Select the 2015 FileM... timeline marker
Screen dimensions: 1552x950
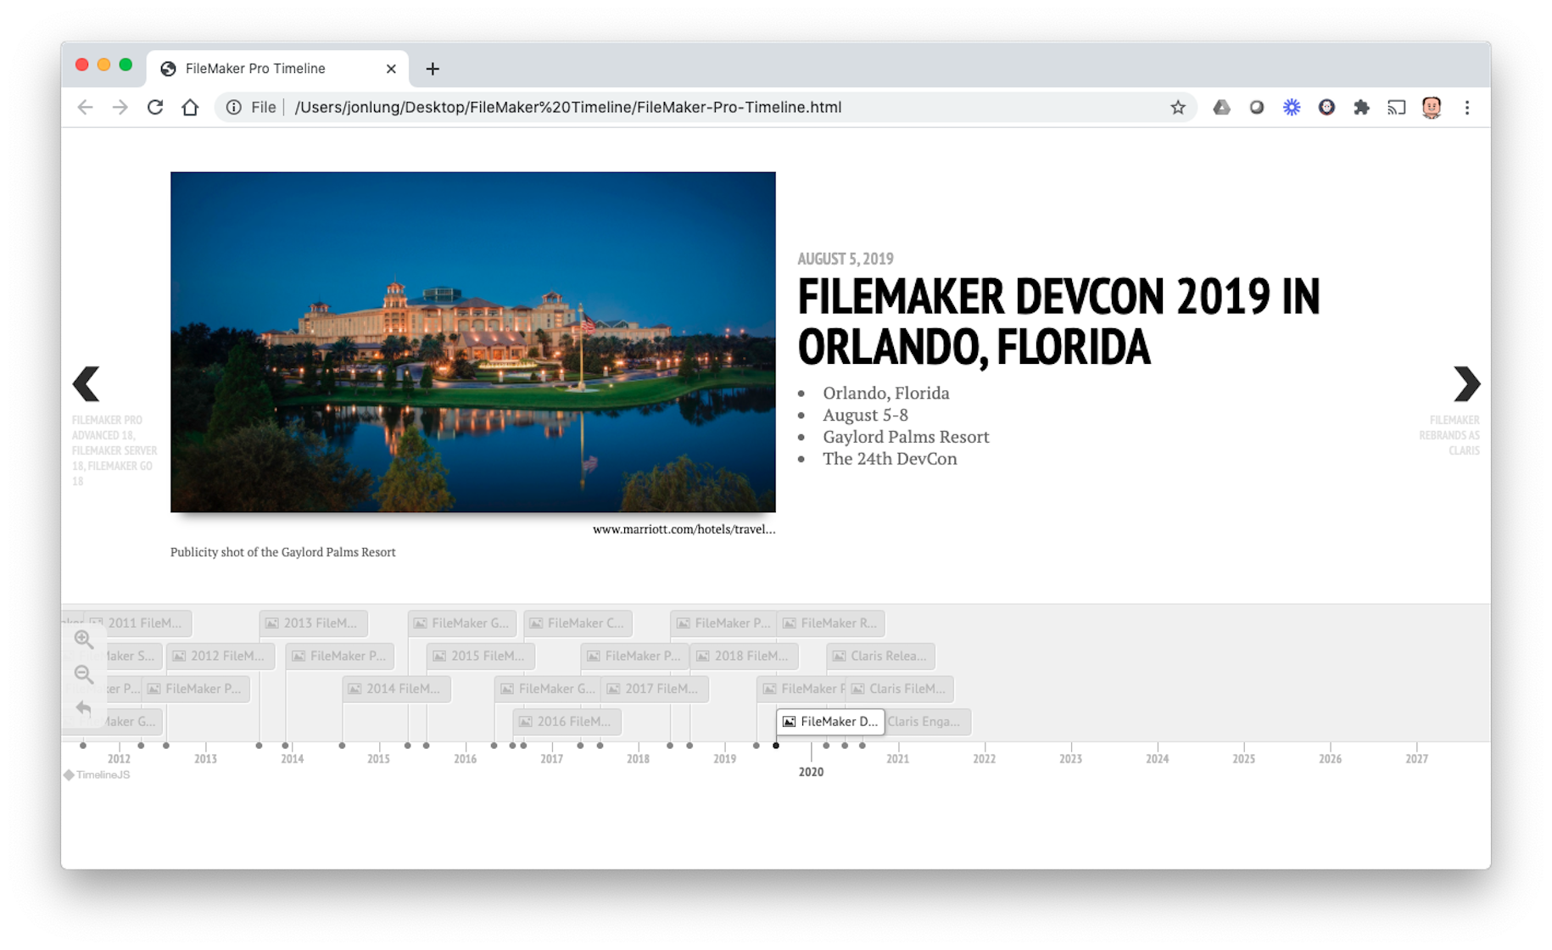click(481, 657)
